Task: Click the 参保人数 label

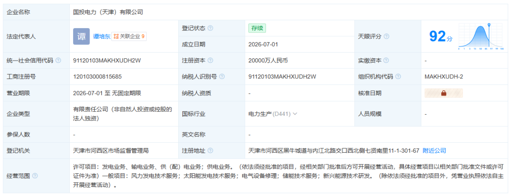Action: coord(18,134)
